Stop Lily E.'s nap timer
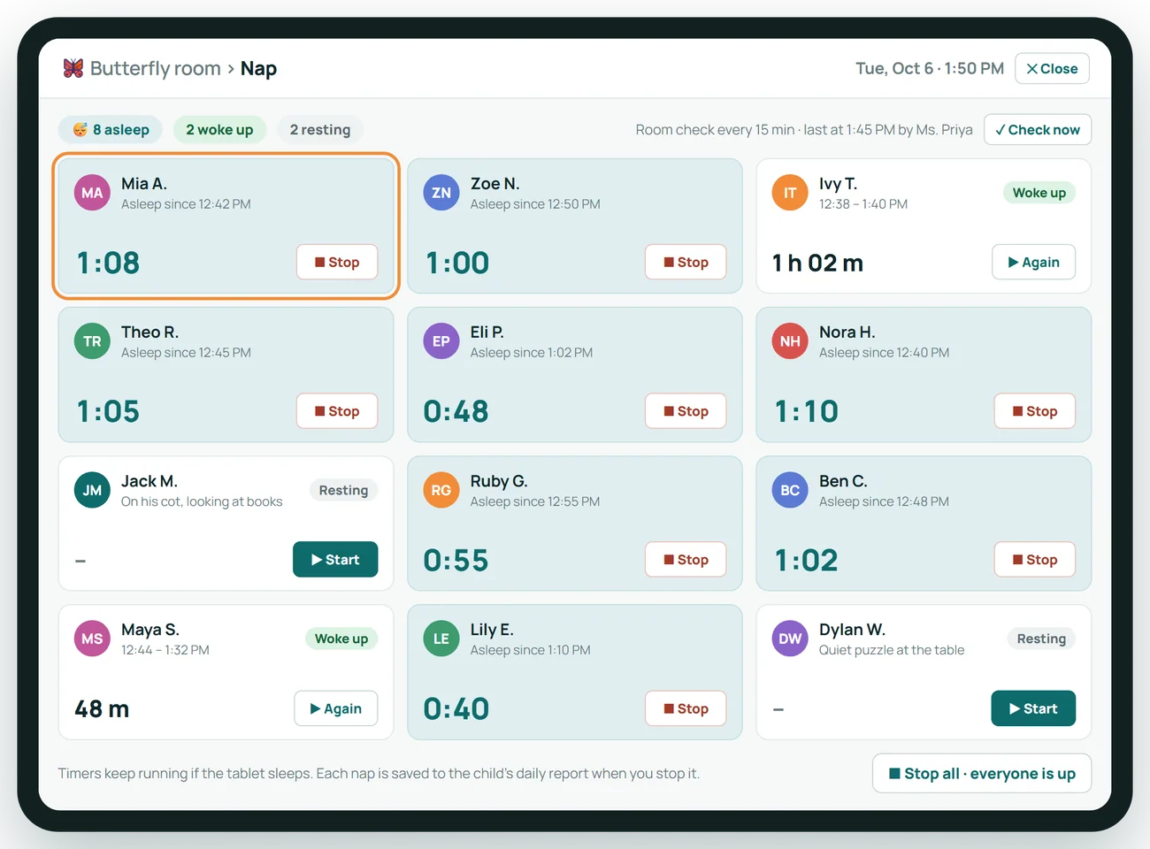 point(686,708)
